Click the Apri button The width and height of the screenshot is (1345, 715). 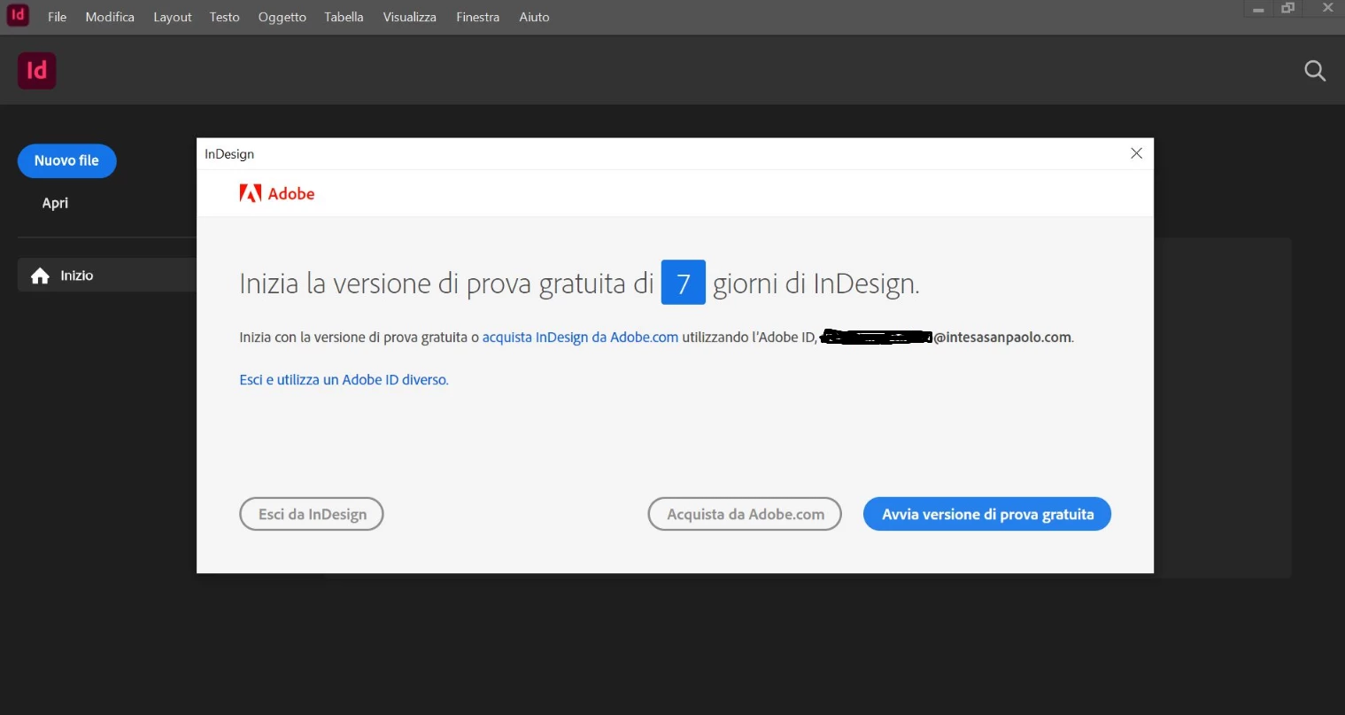pos(55,203)
